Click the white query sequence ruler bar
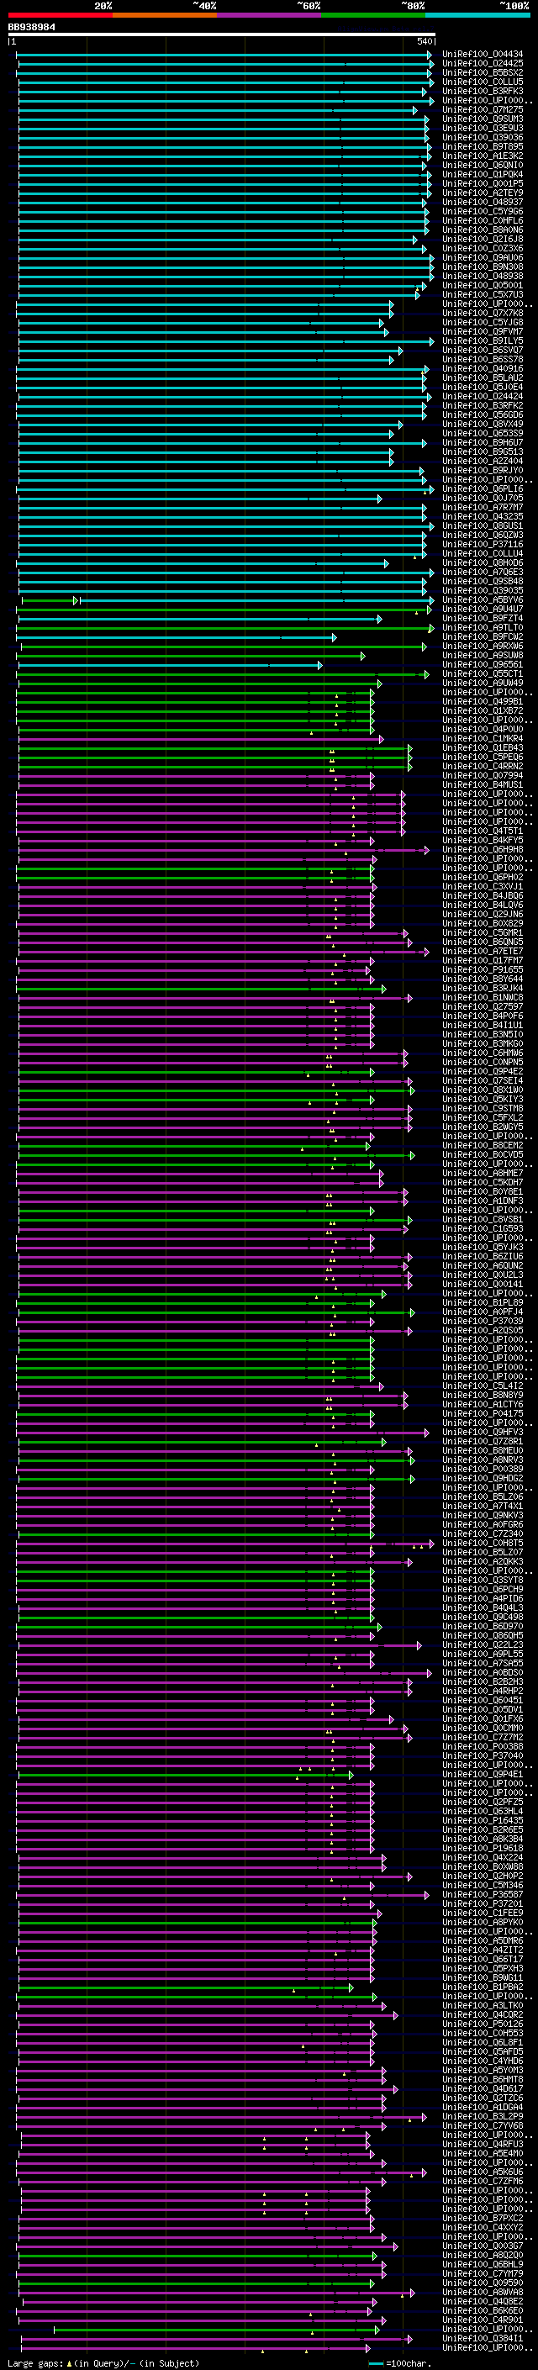The image size is (538, 2370). click(222, 35)
